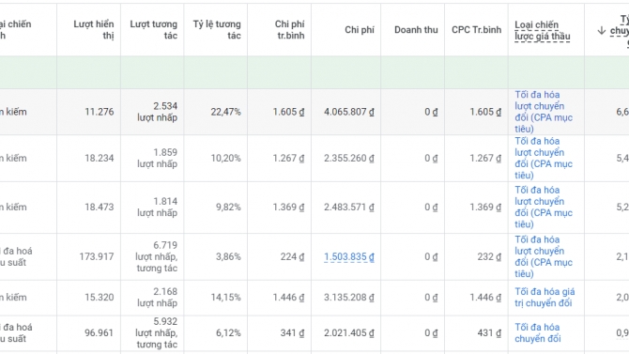629x354 pixels.
Task: Open the bid strategy link in the 18.473 row
Action: coord(544,208)
